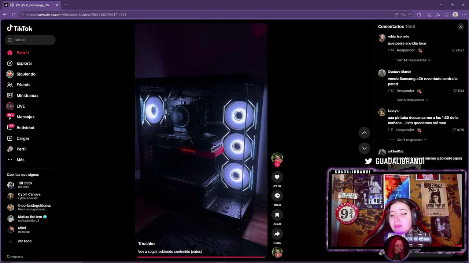
Task: Expand 'Ver 14 respuestas' under rubia_tsunade
Action: [x=414, y=60]
